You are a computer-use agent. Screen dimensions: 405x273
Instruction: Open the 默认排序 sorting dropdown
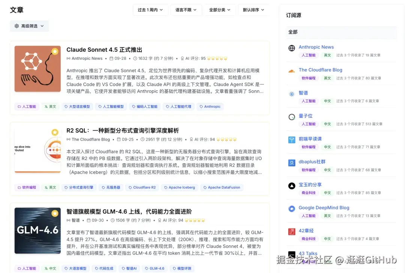pos(253,10)
